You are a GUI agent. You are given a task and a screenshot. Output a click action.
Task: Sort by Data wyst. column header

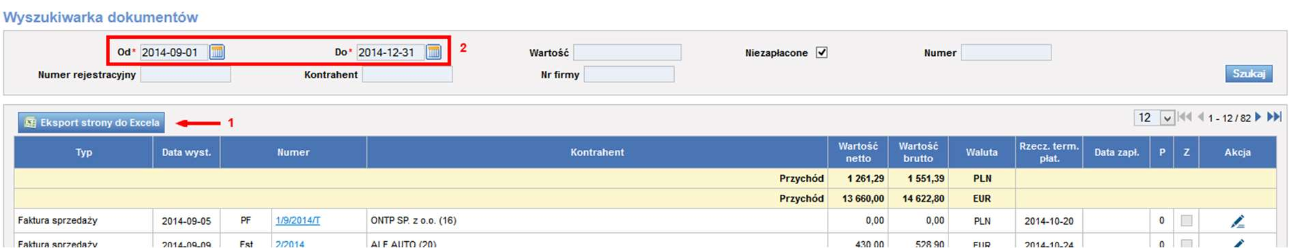[186, 153]
